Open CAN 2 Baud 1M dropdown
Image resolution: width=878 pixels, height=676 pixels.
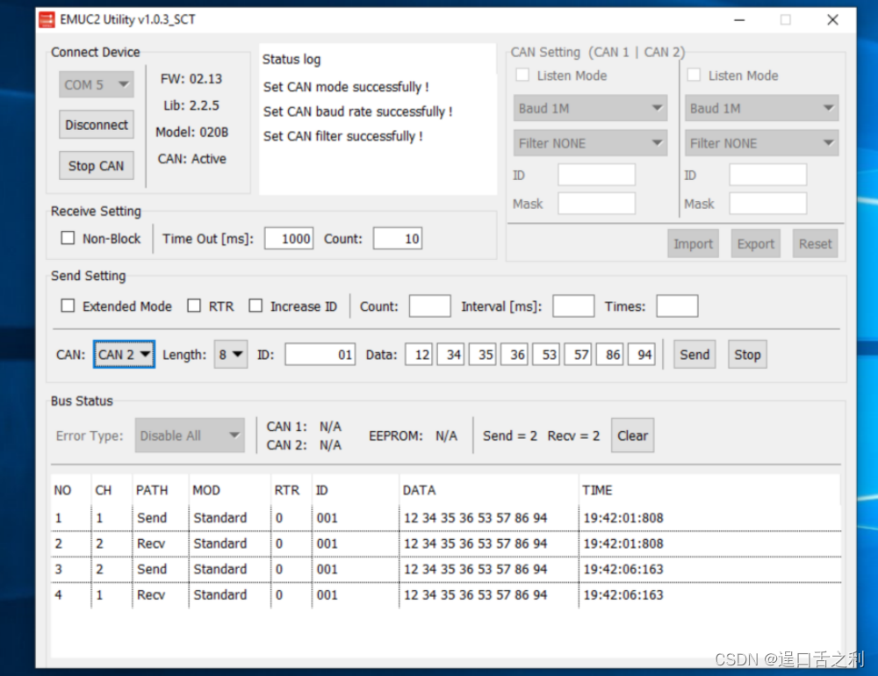click(761, 108)
